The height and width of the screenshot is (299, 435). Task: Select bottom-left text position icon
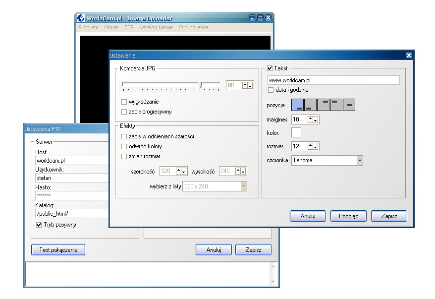point(311,105)
